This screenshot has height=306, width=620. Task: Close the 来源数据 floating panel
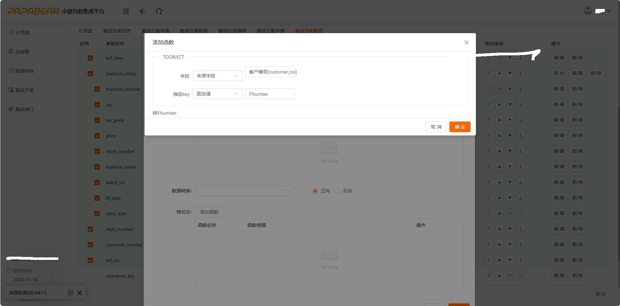point(79,293)
